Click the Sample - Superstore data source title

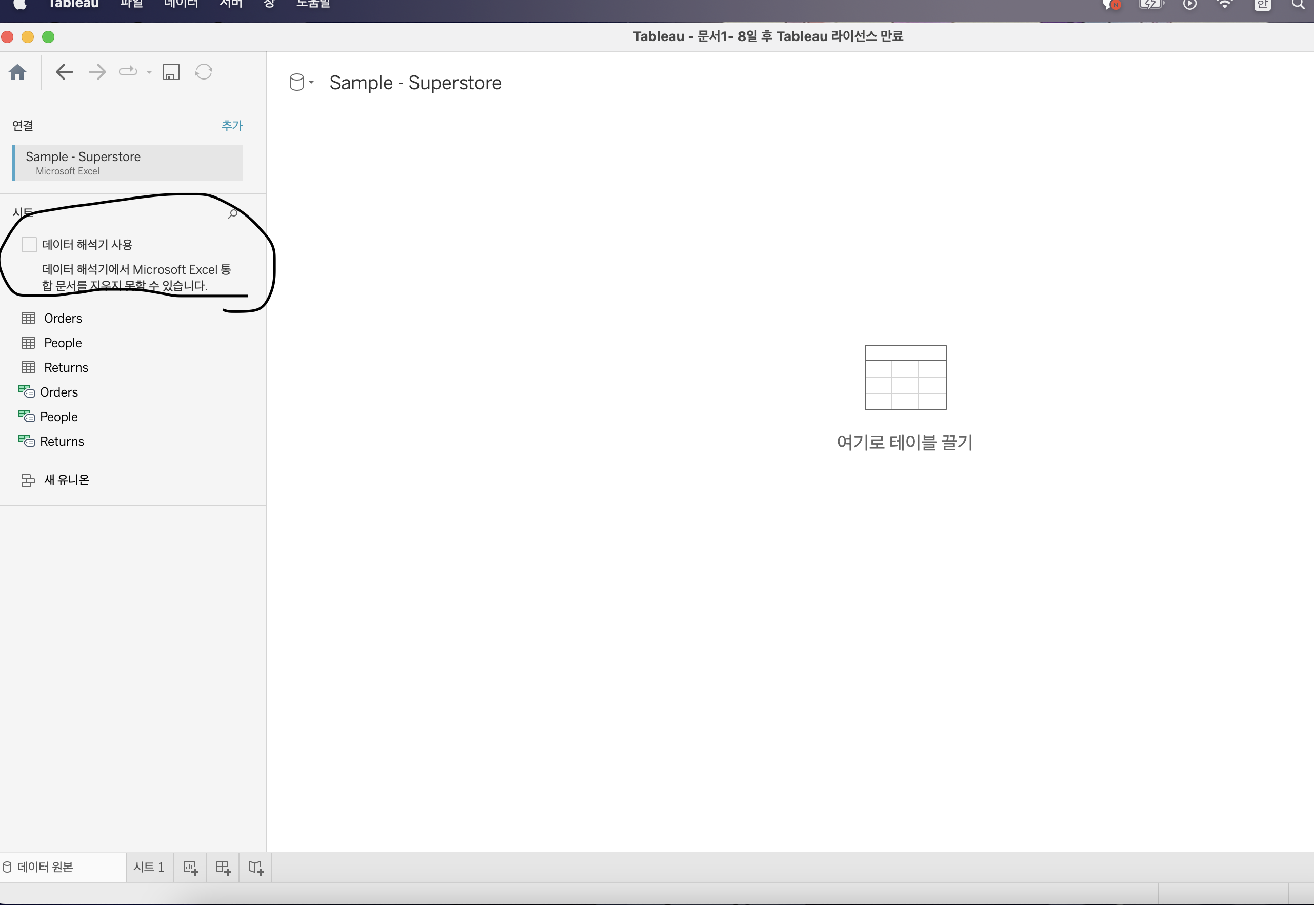coord(415,83)
